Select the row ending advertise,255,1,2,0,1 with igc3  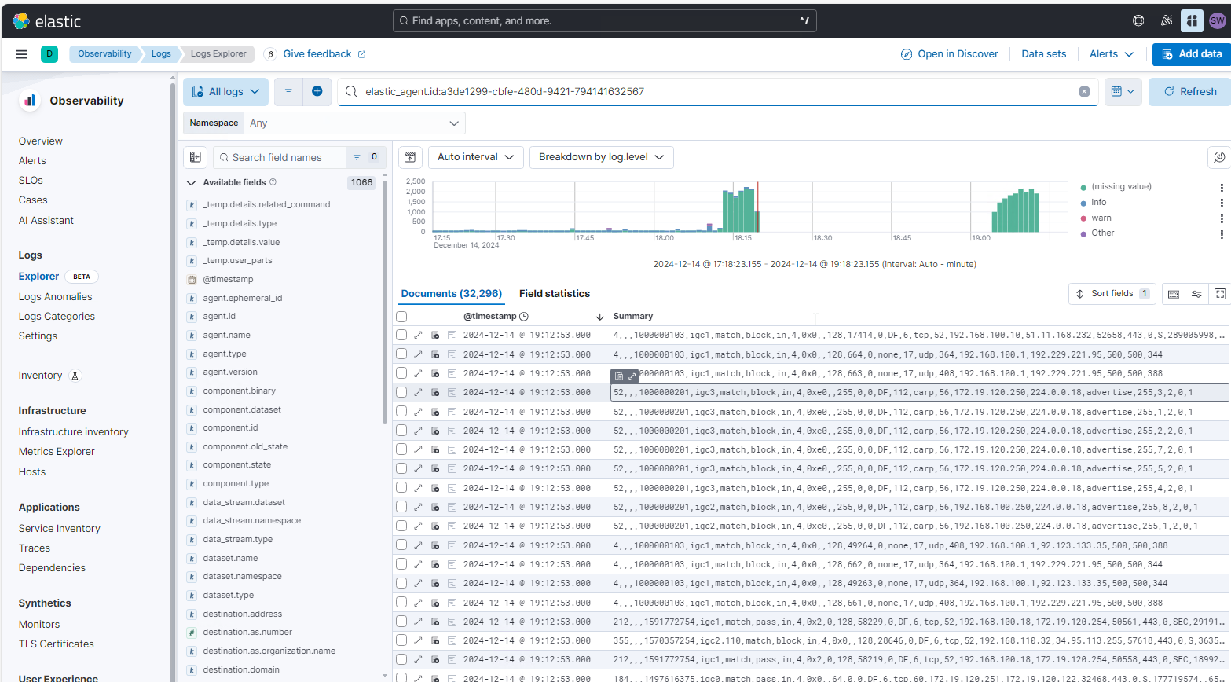[401, 411]
